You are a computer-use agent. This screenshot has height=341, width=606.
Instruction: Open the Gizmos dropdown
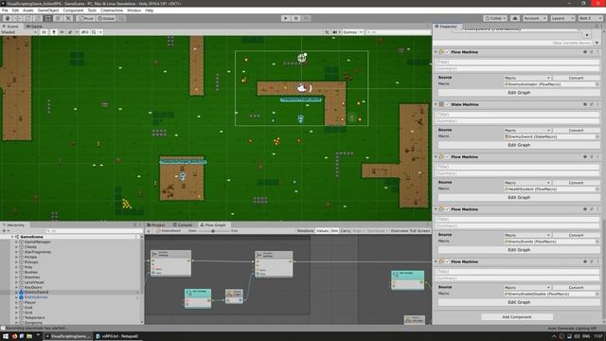point(352,32)
